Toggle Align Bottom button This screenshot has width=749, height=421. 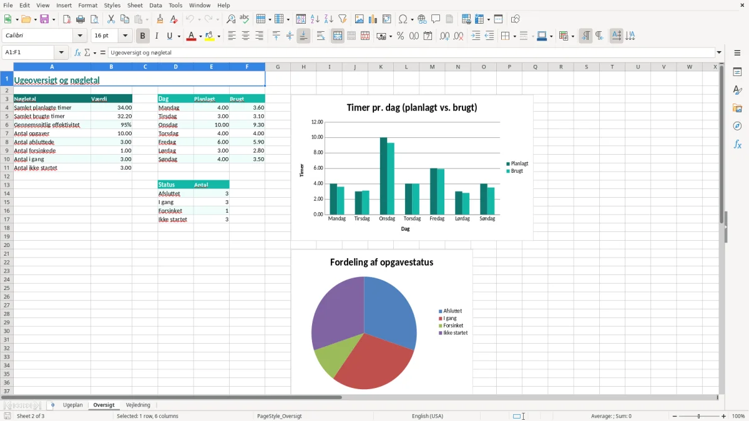click(x=303, y=36)
